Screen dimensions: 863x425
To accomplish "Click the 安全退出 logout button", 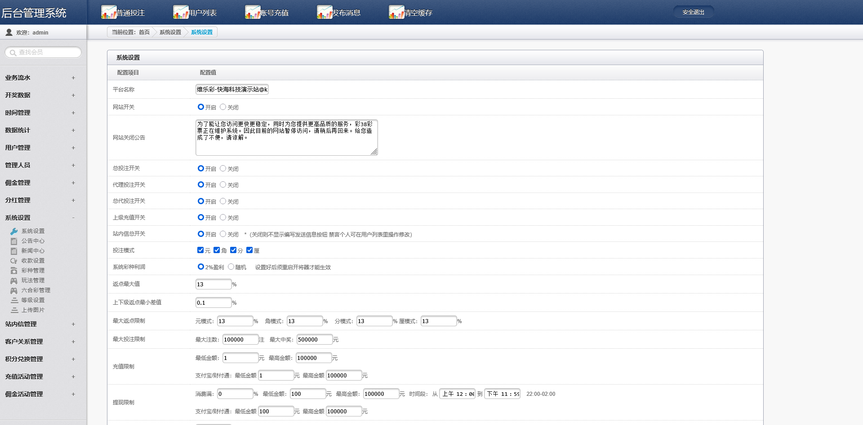I will pos(693,12).
